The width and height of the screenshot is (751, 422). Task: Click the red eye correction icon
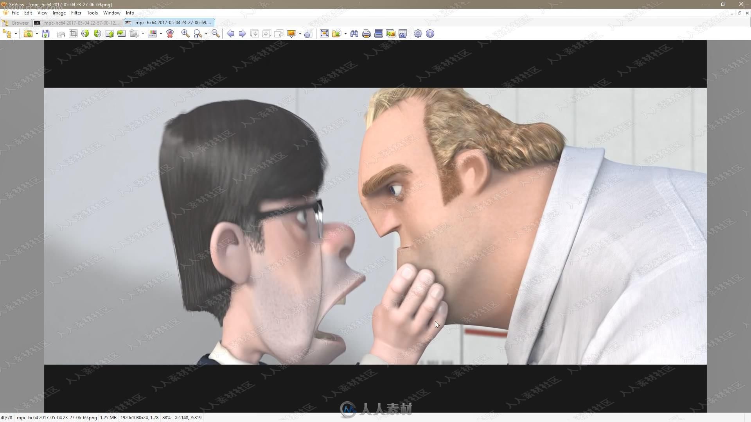point(170,34)
